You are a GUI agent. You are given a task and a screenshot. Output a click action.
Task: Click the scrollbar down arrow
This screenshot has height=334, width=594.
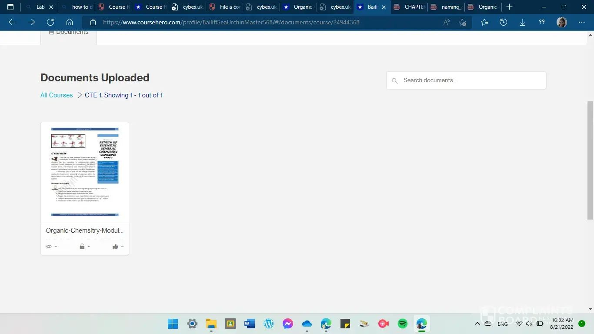[590, 309]
